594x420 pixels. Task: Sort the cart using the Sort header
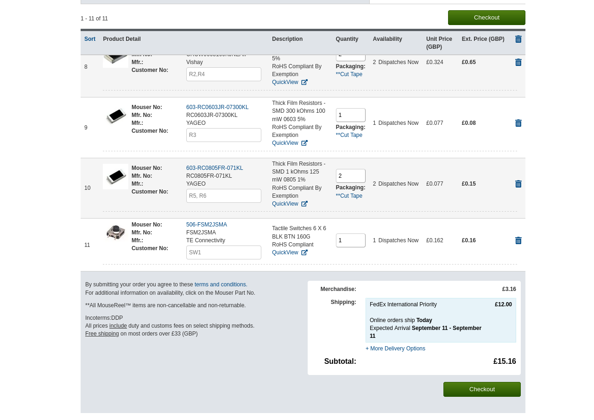coord(90,39)
